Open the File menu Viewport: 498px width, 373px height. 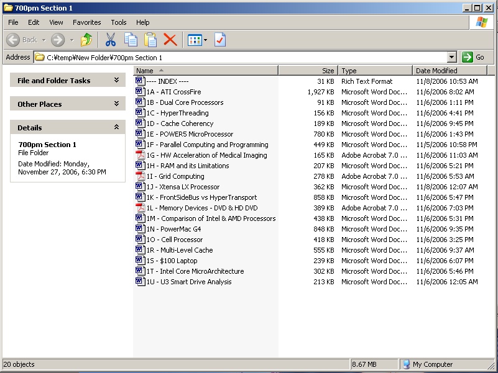point(13,22)
